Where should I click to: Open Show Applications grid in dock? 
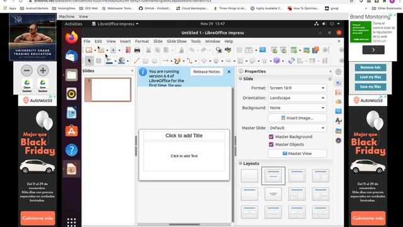(71, 222)
